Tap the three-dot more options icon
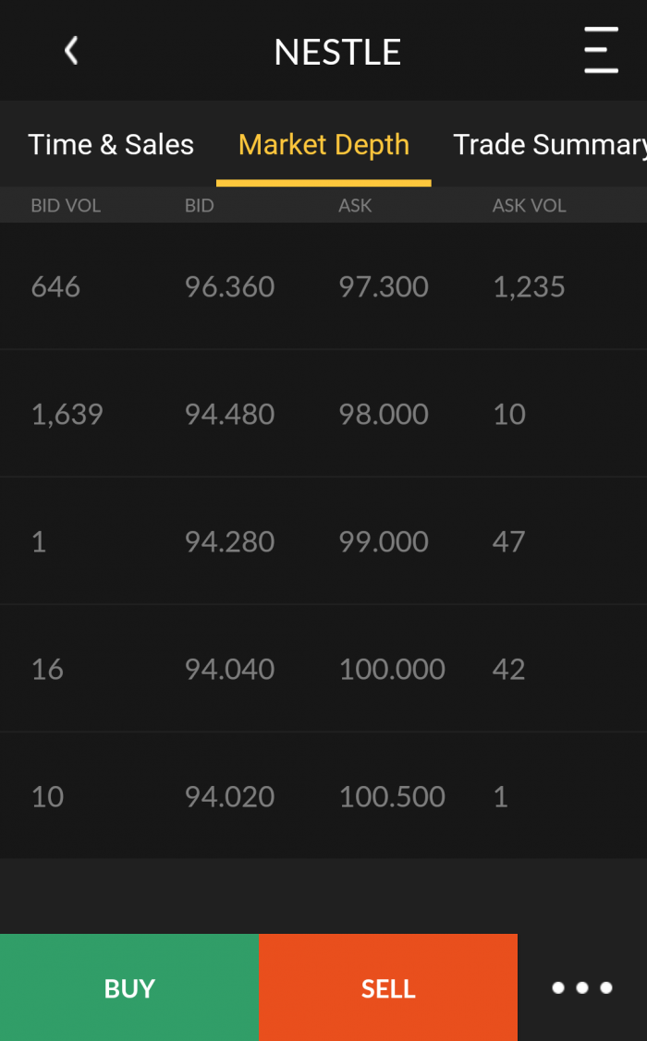Screen dimensions: 647x1041 [582, 987]
